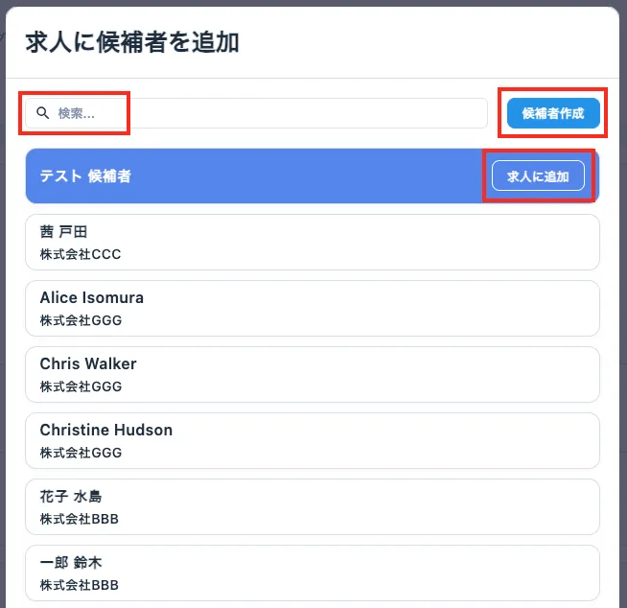Viewport: 627px width, 608px height.
Task: Click 株式会社BBB under 一郎 鈴木
Action: coord(80,585)
